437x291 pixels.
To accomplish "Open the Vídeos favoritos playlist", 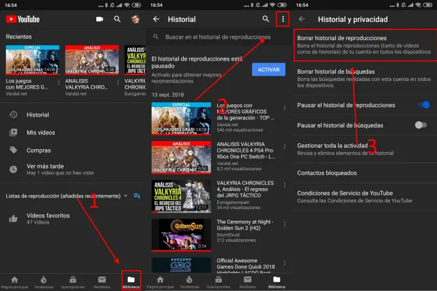I will coord(48,218).
